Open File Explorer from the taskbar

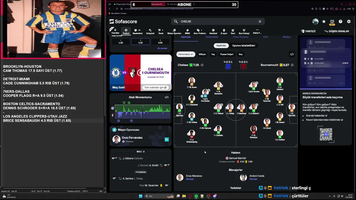point(184,196)
